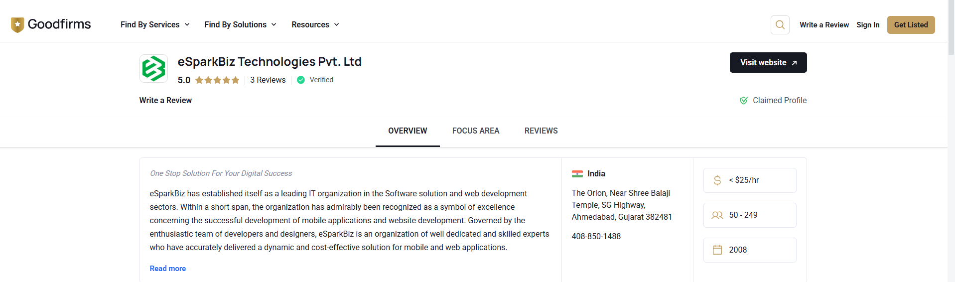Click Write a Review in the header

(824, 25)
